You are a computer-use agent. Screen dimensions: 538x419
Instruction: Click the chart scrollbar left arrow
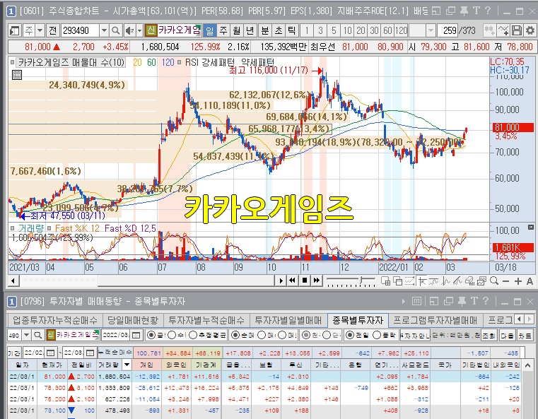pyautogui.click(x=13, y=281)
